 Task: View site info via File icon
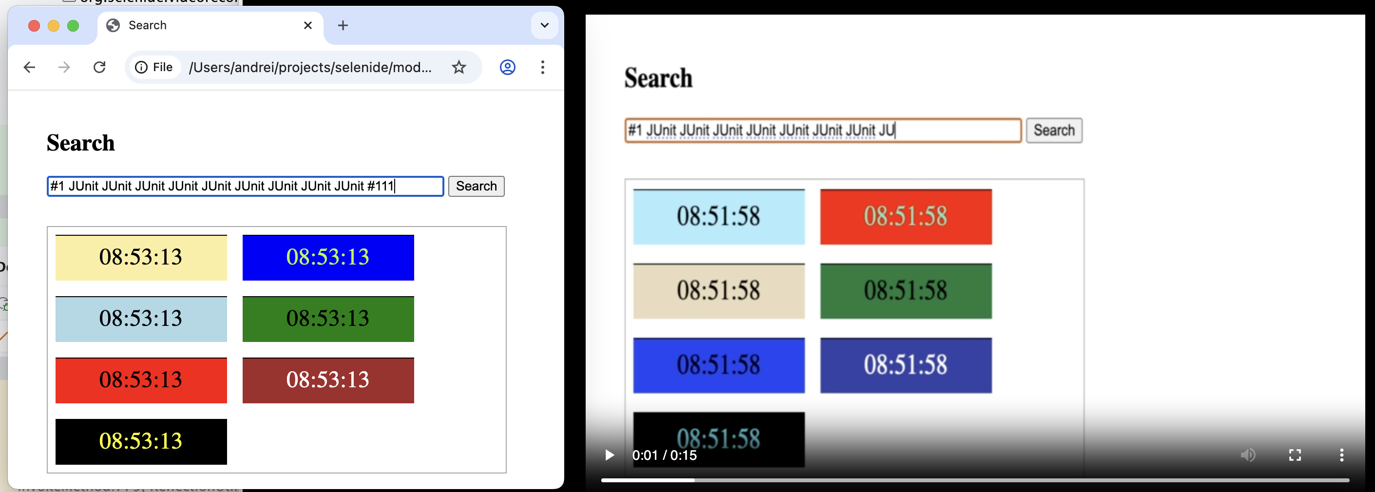pos(154,67)
